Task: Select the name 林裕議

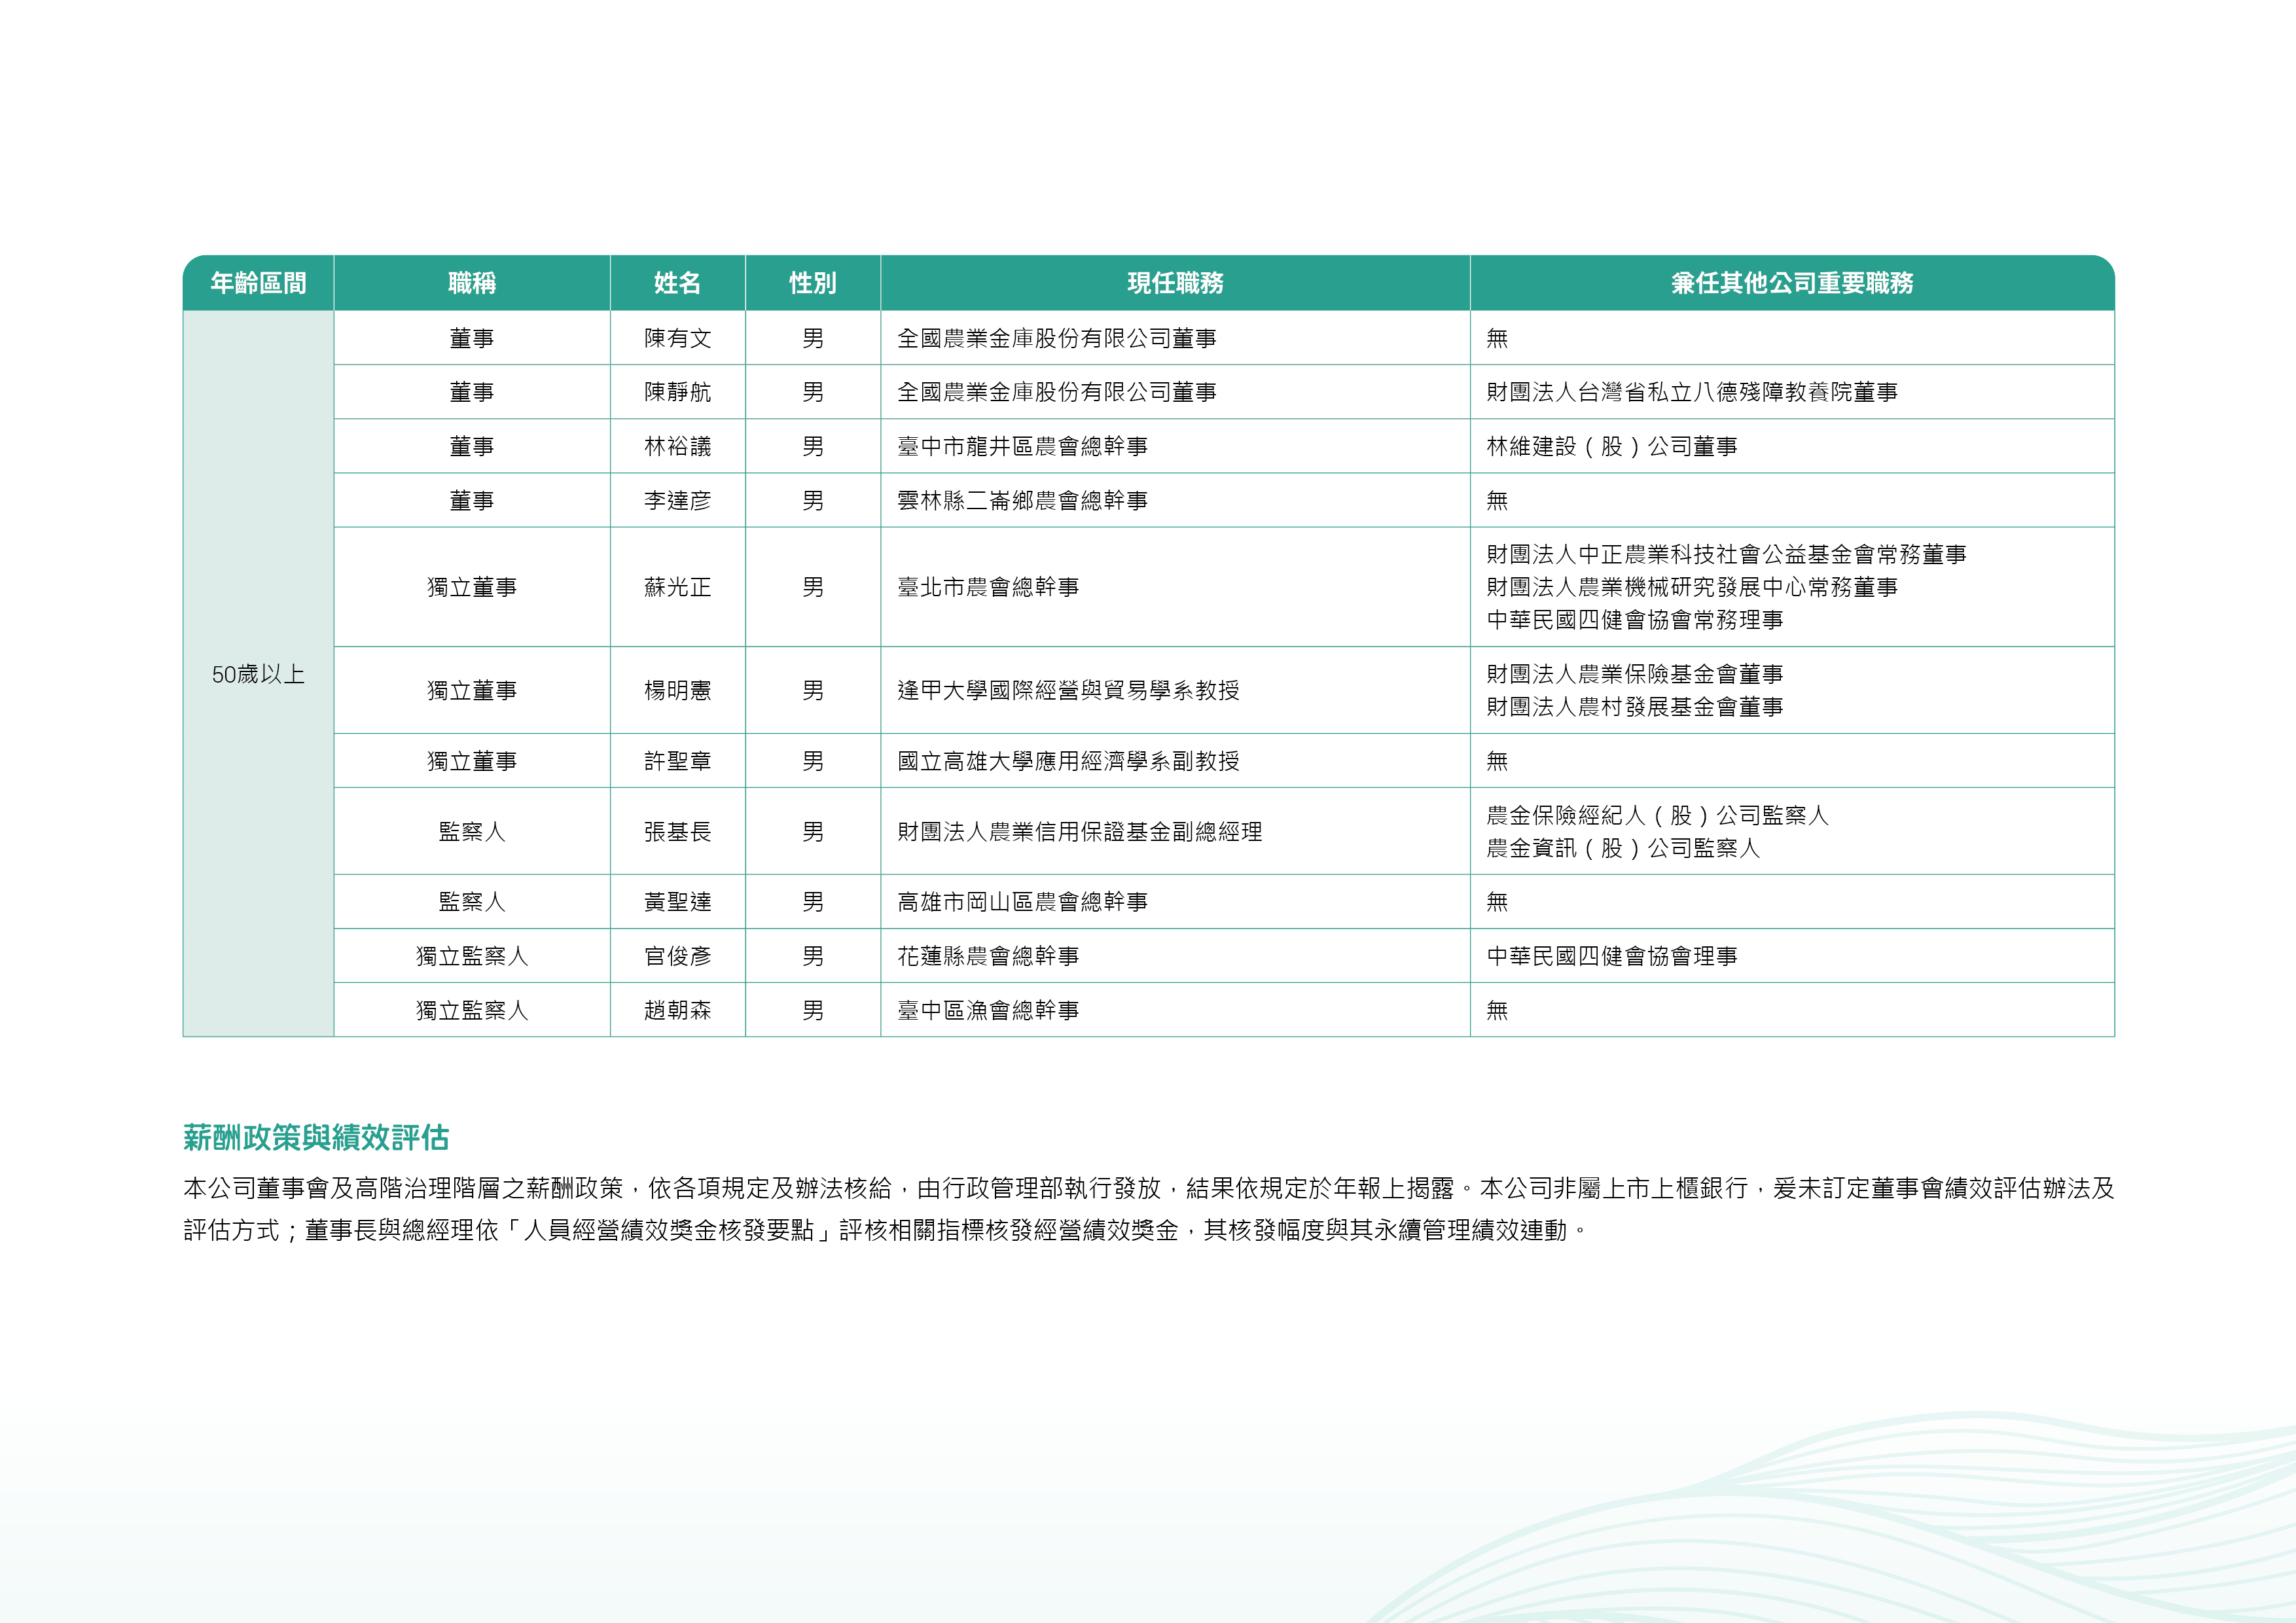Action: (677, 446)
